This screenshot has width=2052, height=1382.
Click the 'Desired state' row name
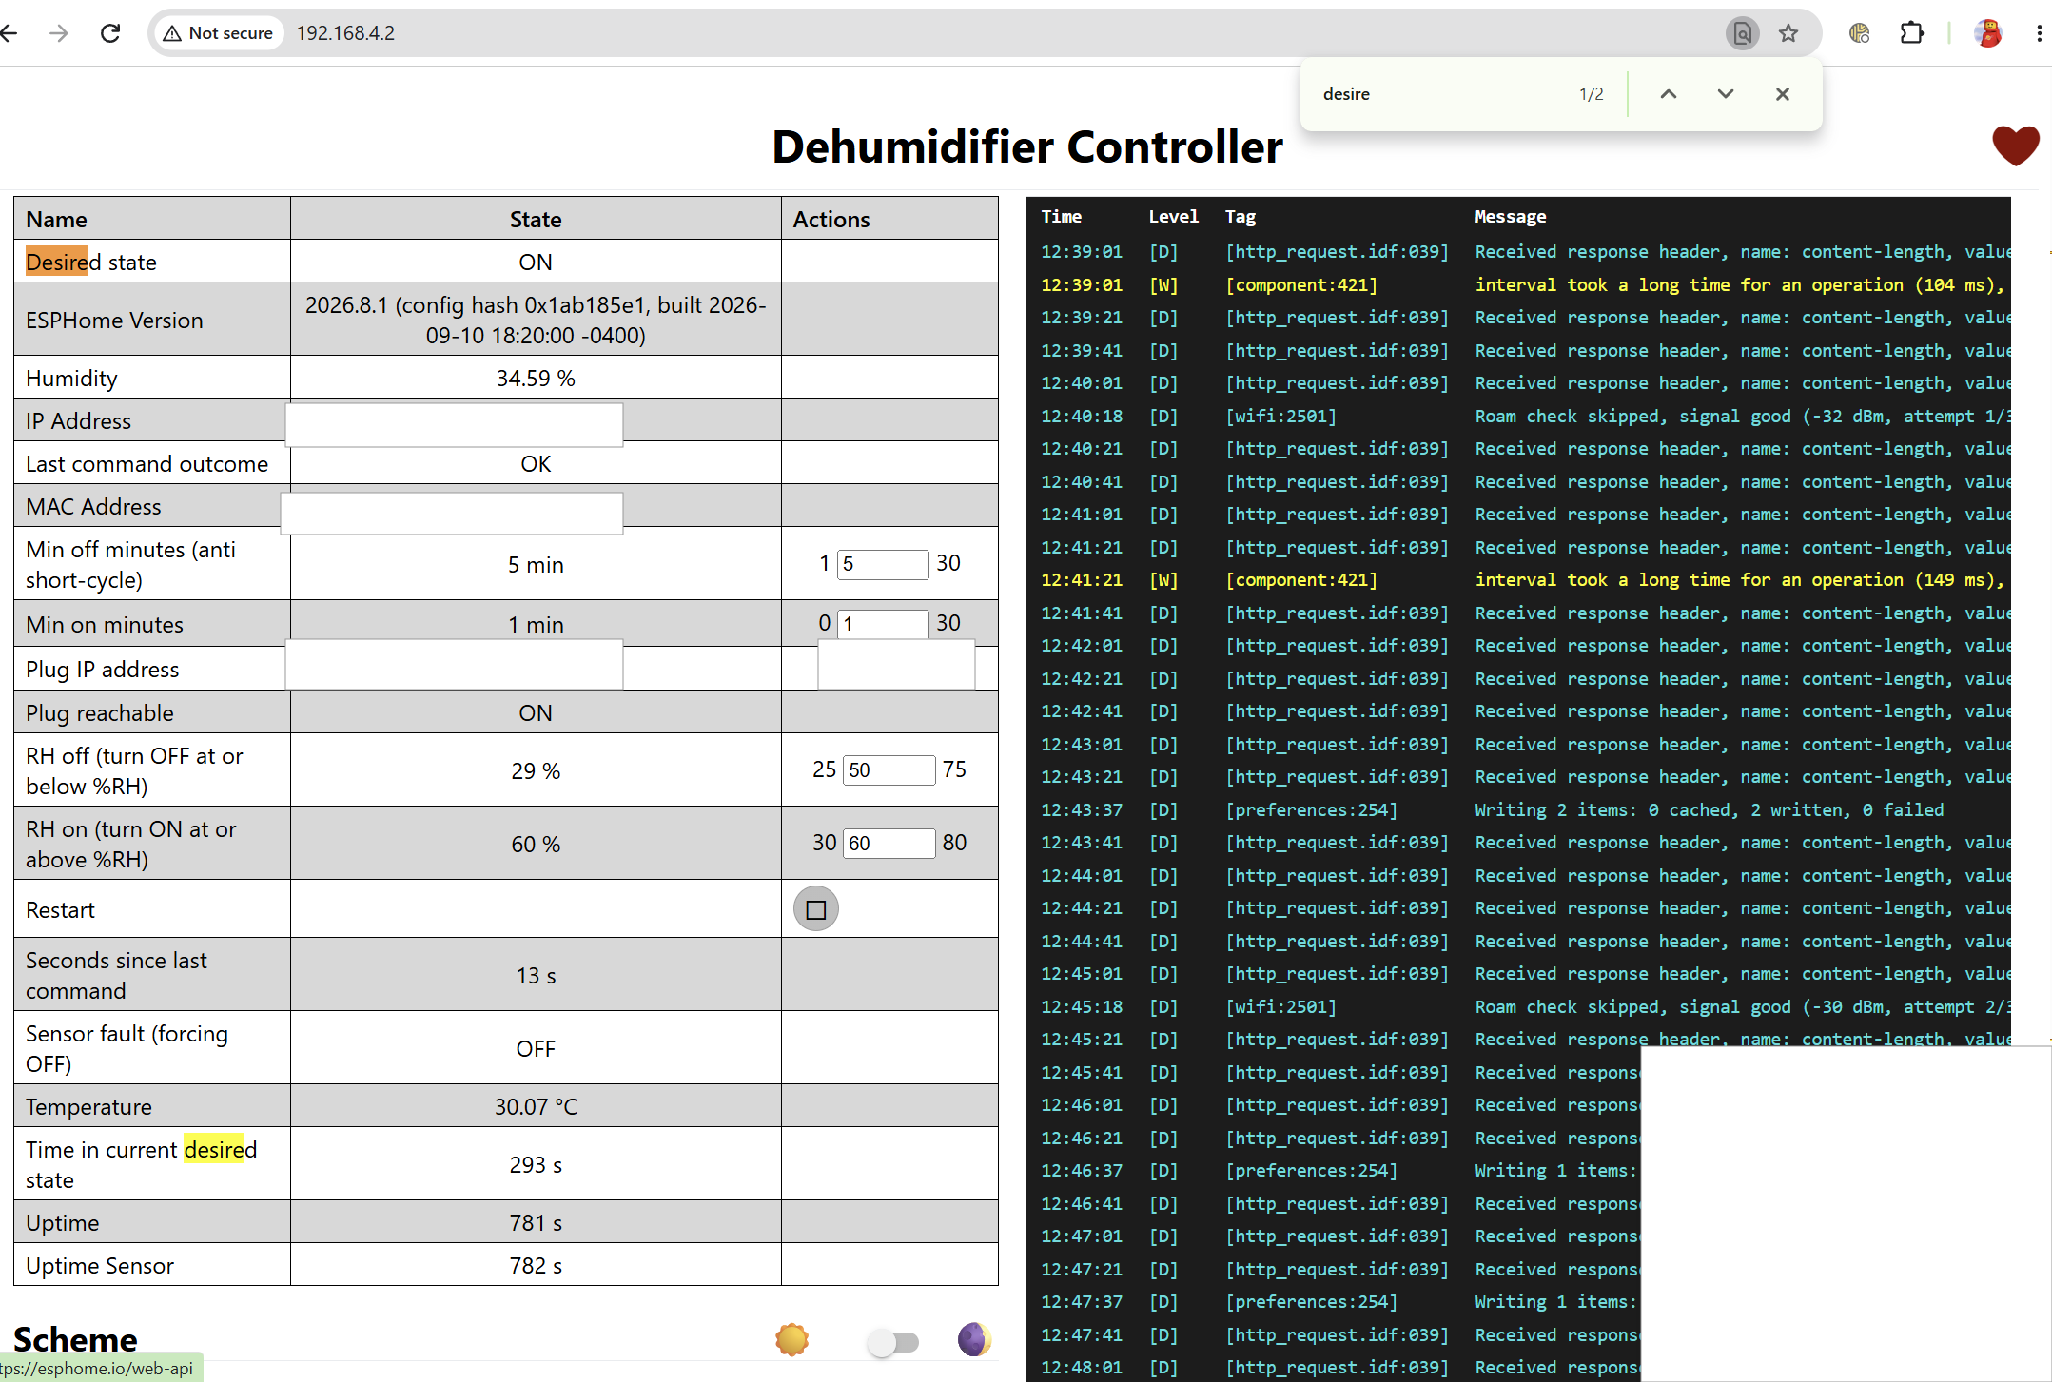[91, 262]
